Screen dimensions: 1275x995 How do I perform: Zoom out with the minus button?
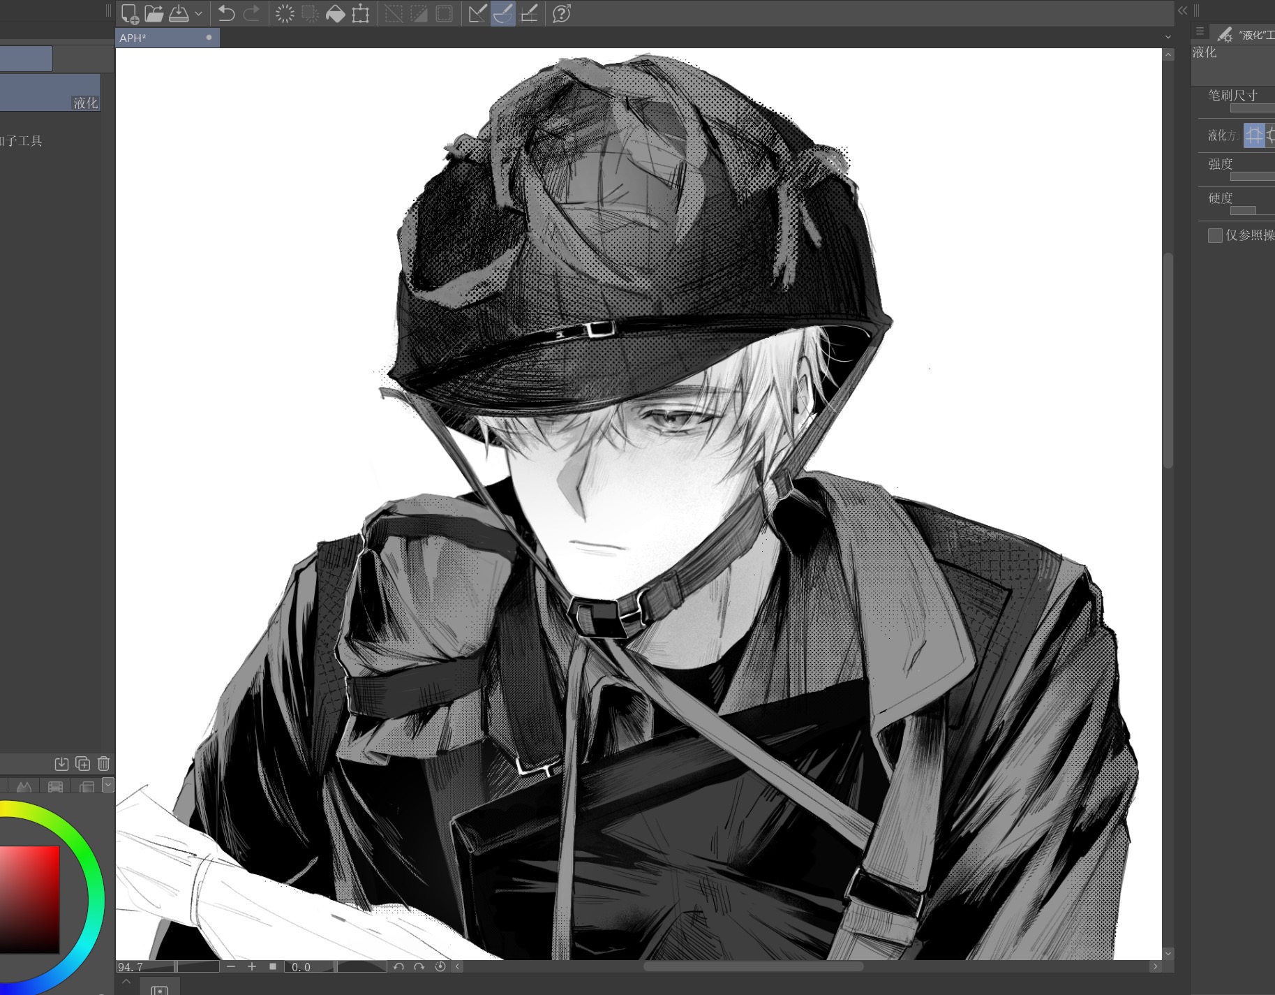coord(231,966)
